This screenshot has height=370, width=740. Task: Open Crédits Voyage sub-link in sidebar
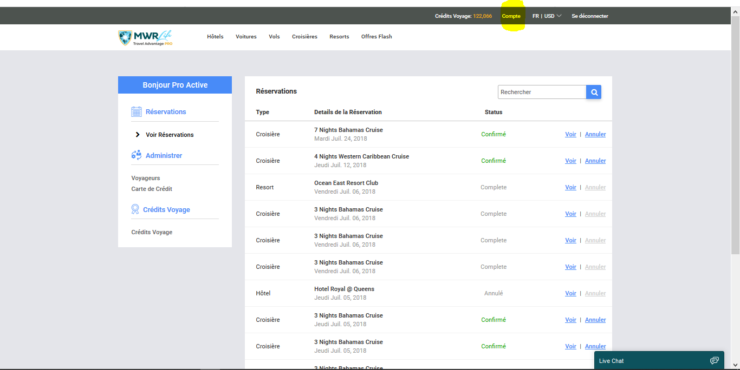click(x=152, y=232)
